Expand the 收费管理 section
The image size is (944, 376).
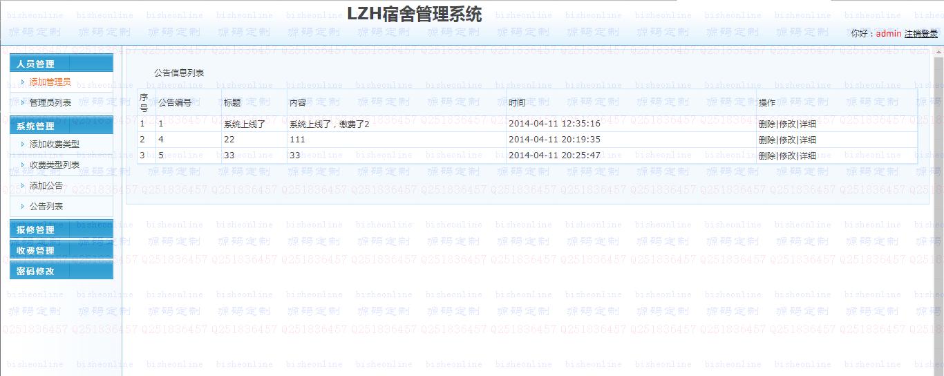62,250
